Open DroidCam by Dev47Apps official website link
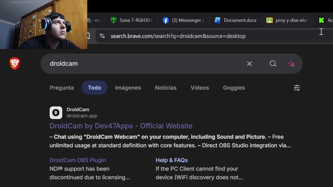Screen dimensions: 333x187 tap(121, 126)
